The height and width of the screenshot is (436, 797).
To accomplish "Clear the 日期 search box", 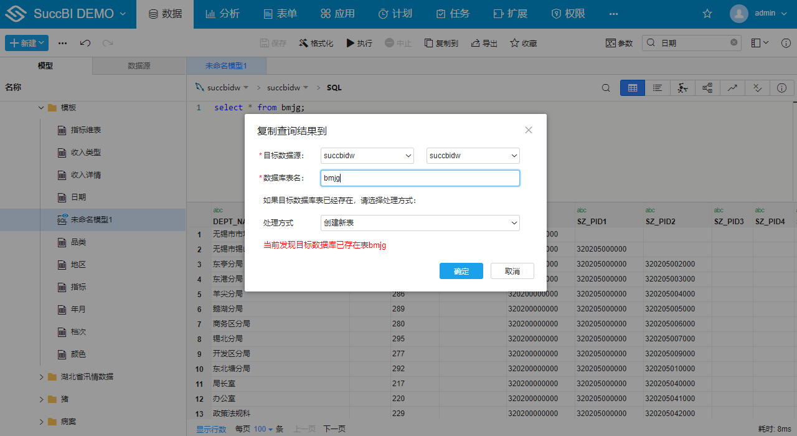I will pos(733,42).
